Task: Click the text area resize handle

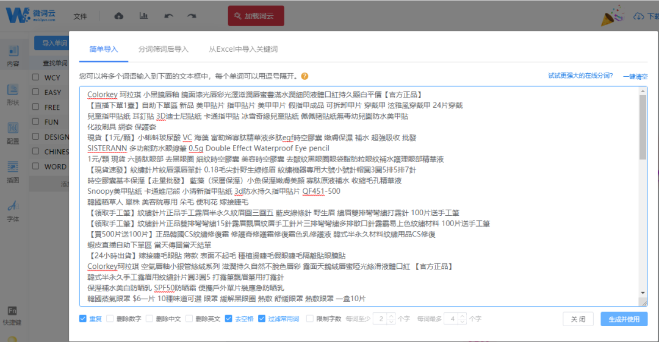Action: [644, 302]
